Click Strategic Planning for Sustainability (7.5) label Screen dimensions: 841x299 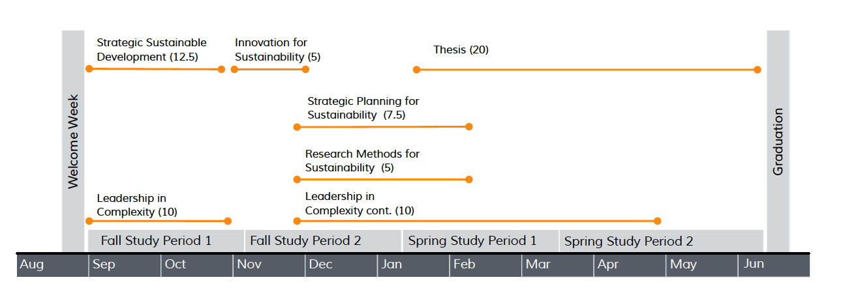tap(363, 108)
